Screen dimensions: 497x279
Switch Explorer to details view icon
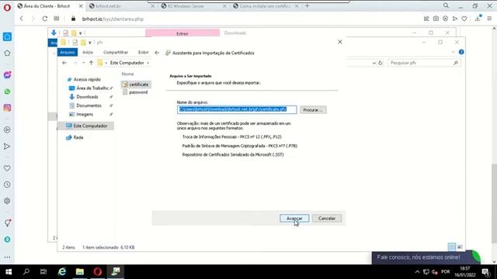(452, 247)
